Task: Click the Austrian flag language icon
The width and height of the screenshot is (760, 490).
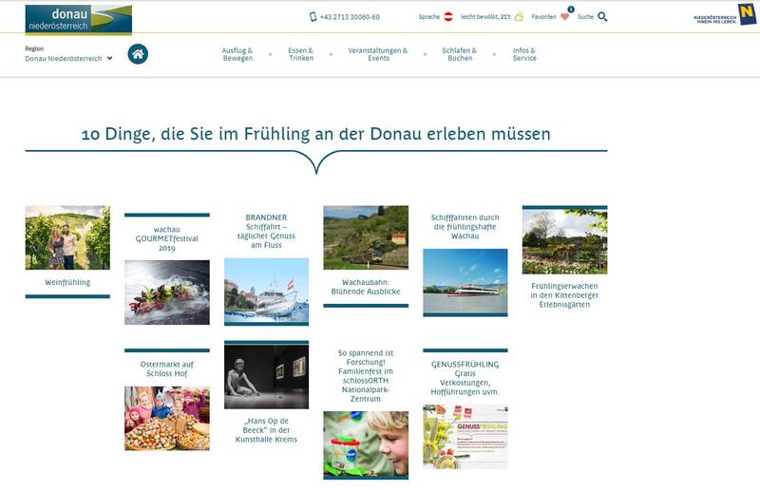Action: (448, 17)
